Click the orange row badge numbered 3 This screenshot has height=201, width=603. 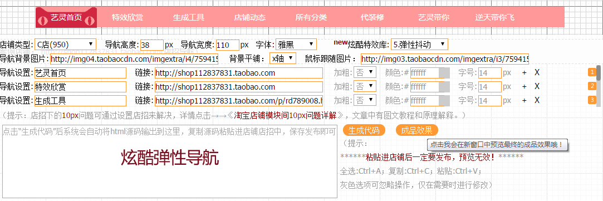pyautogui.click(x=592, y=100)
